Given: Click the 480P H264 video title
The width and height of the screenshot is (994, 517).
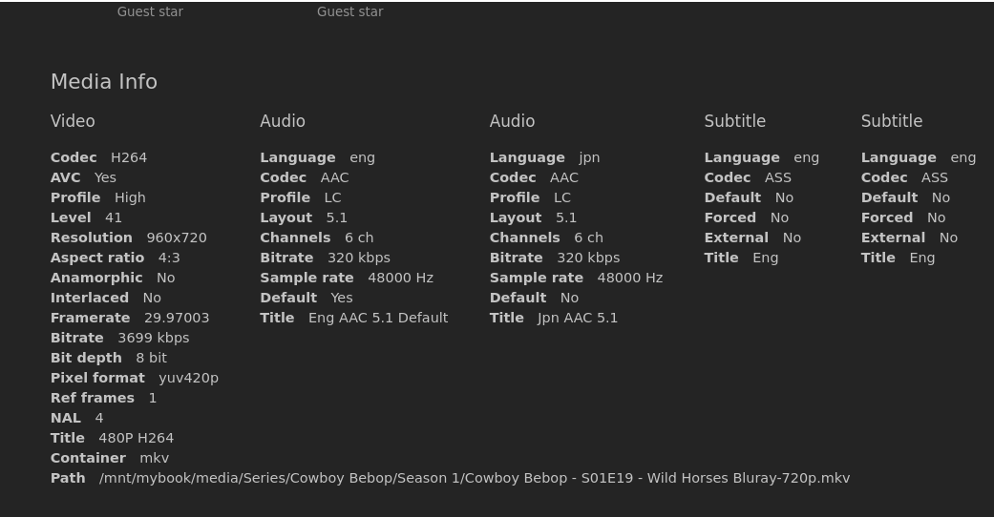Looking at the screenshot, I should coord(137,438).
